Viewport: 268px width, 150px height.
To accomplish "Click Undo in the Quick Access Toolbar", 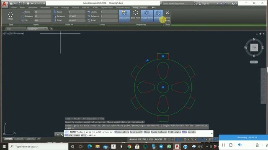I will tap(32, 3).
